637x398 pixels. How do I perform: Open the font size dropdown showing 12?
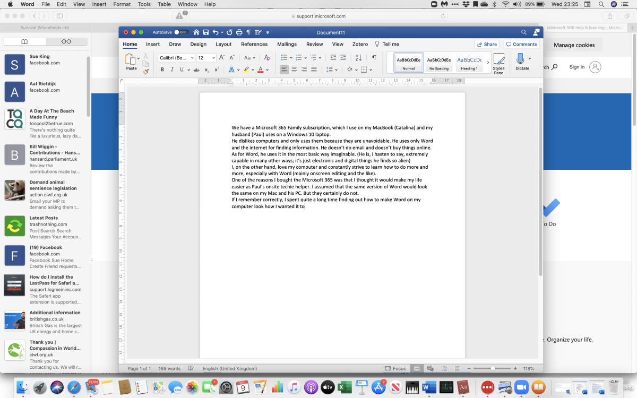point(213,57)
